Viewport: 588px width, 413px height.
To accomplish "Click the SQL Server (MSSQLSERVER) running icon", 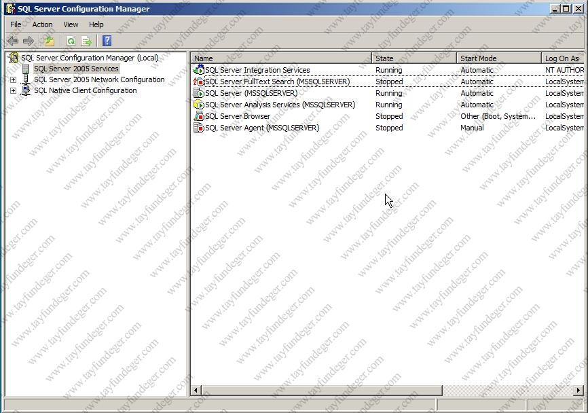I will click(199, 93).
